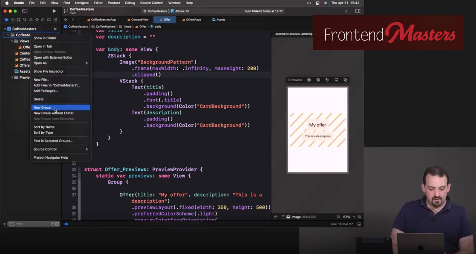Switch to the OffersPage editor tab
This screenshot has height=254, width=476.
pos(193,19)
